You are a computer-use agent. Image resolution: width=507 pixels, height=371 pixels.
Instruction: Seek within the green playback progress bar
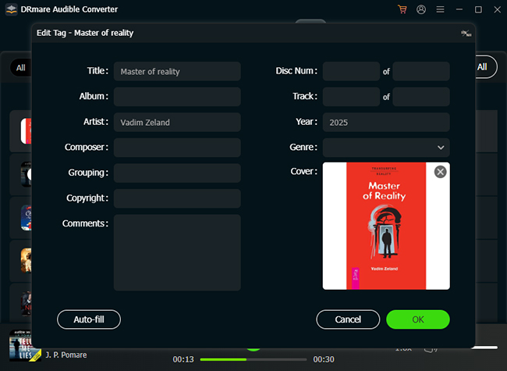[x=253, y=359]
